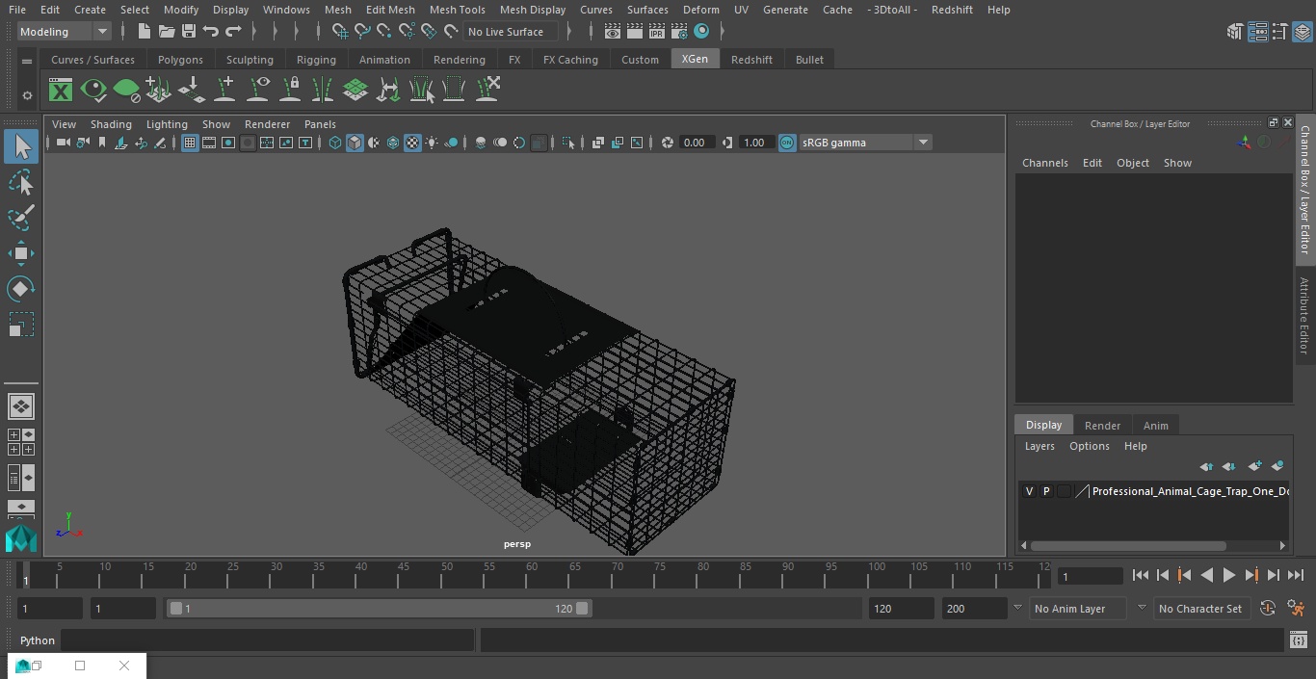Open the shelf tab menu lines icon
This screenshot has height=679, width=1316.
click(27, 61)
